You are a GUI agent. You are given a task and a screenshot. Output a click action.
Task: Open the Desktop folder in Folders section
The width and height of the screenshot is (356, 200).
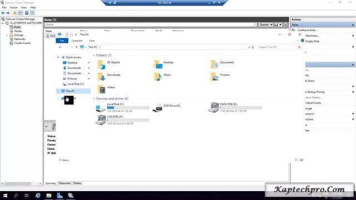[164, 64]
